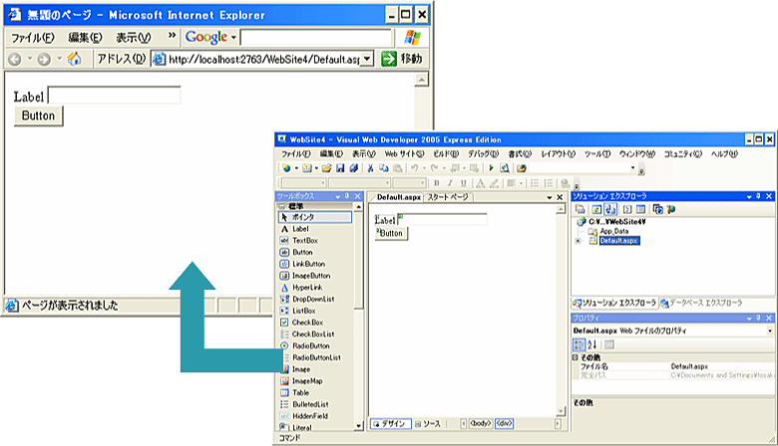The image size is (778, 446).
Task: Click the <div> tag navigator button
Action: 504,424
